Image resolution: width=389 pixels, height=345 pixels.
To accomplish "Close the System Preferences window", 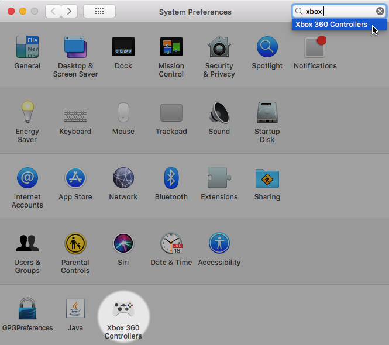I will point(11,11).
